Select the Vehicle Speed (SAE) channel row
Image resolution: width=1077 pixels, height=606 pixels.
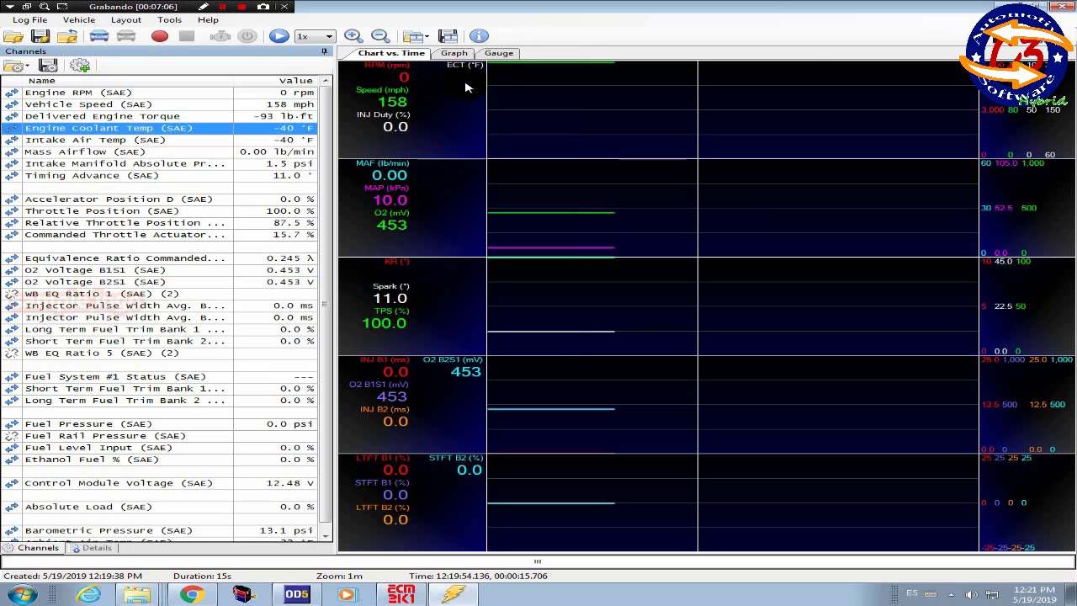click(160, 104)
